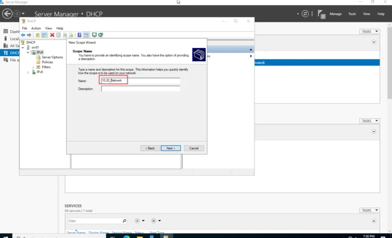Click the scope Description text field

coord(140,89)
